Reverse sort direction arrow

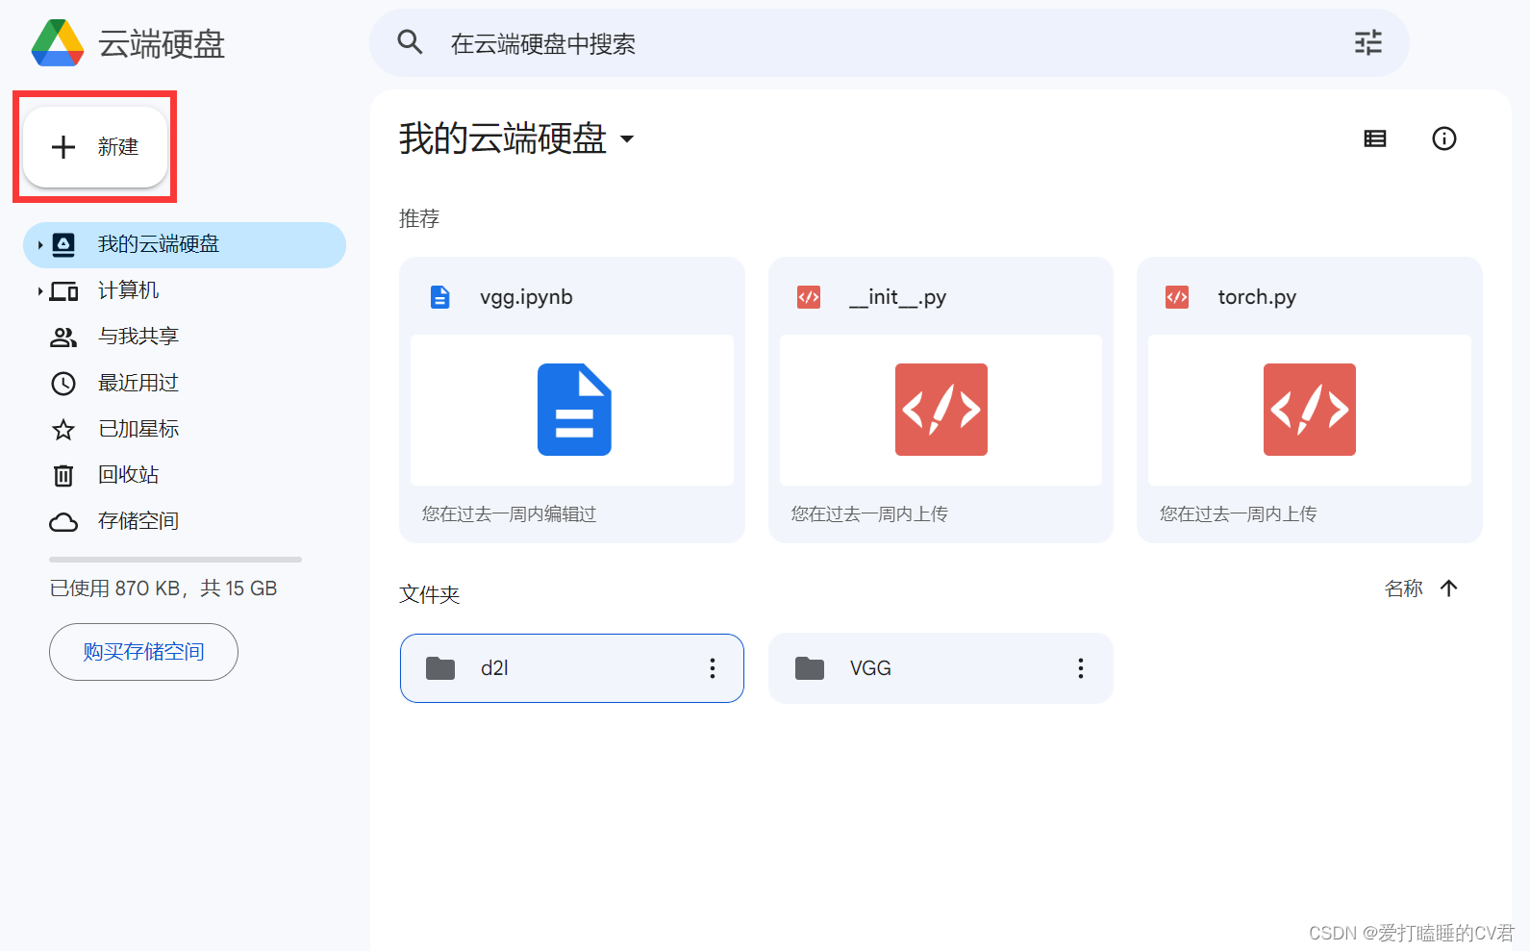coord(1449,588)
